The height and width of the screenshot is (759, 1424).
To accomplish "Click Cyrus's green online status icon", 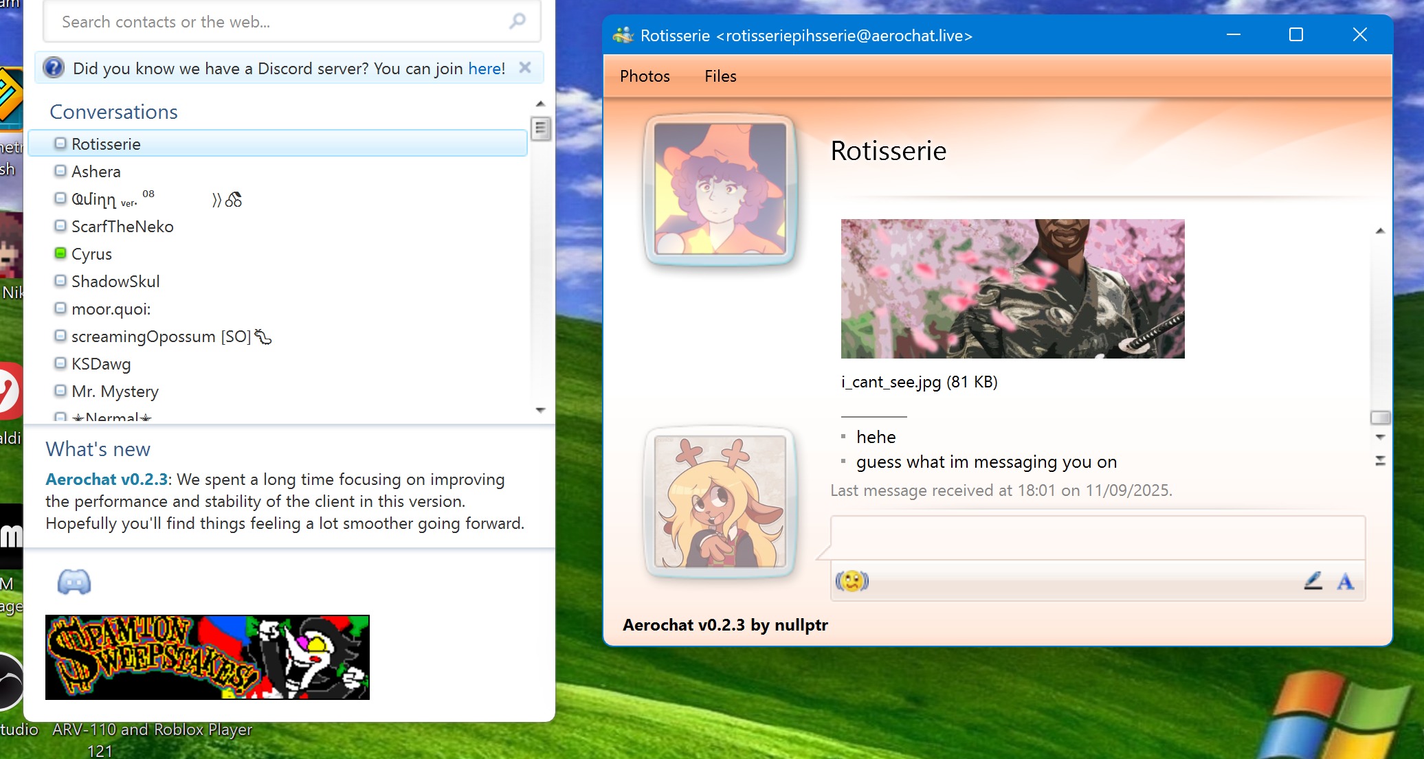I will (x=60, y=253).
